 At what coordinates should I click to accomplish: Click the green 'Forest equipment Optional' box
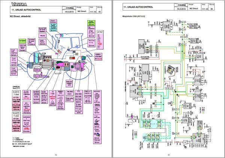91,23
